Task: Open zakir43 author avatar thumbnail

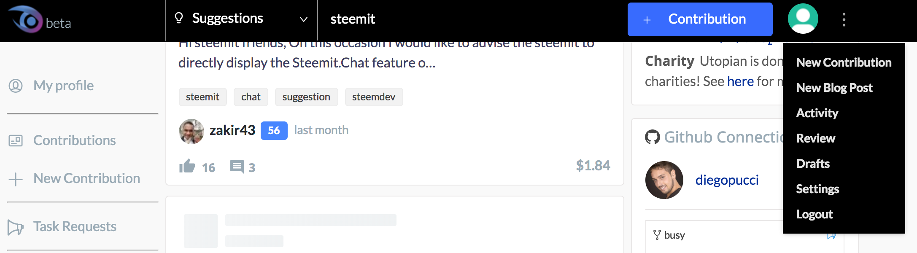Action: coord(191,131)
